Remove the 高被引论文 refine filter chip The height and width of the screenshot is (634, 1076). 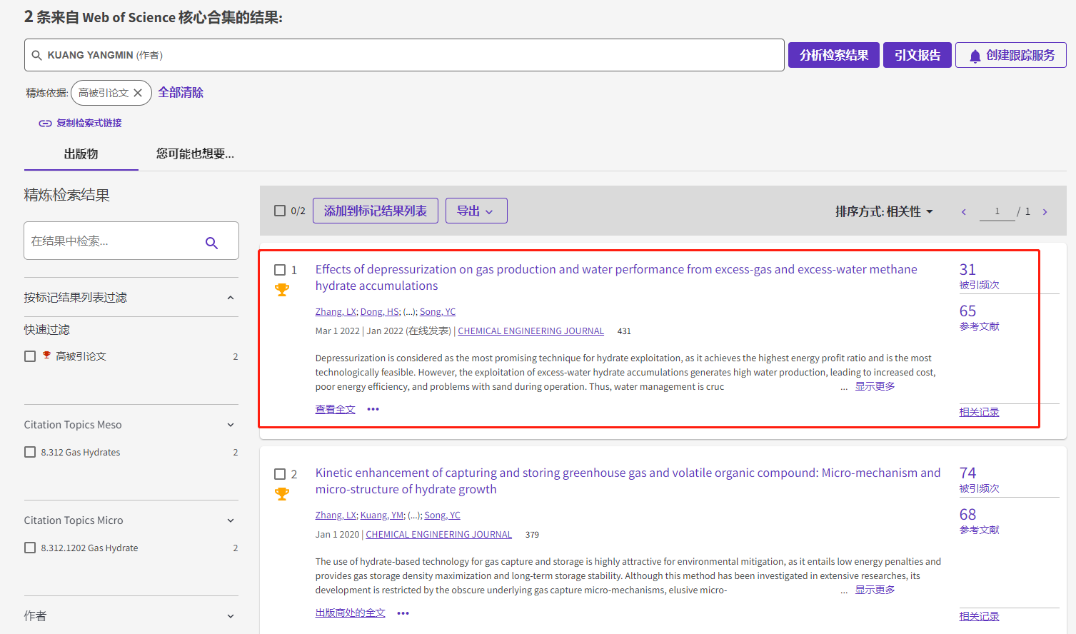pos(138,93)
